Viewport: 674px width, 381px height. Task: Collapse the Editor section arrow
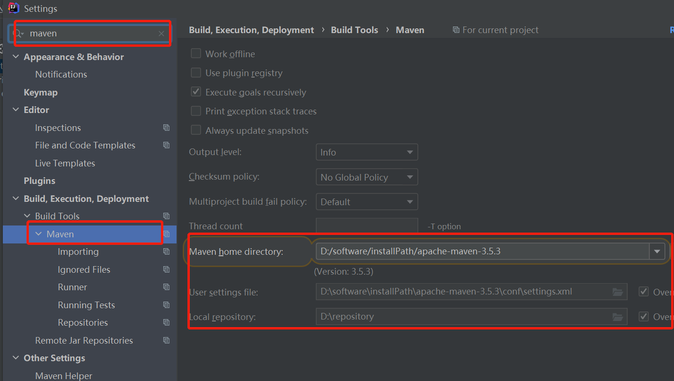[x=16, y=109]
